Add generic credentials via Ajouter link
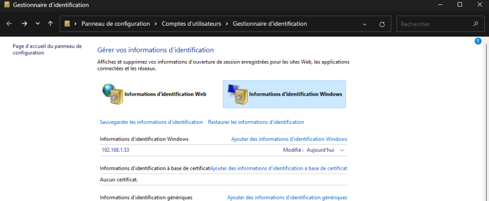Viewport: 489px width, 201px height. click(x=287, y=198)
